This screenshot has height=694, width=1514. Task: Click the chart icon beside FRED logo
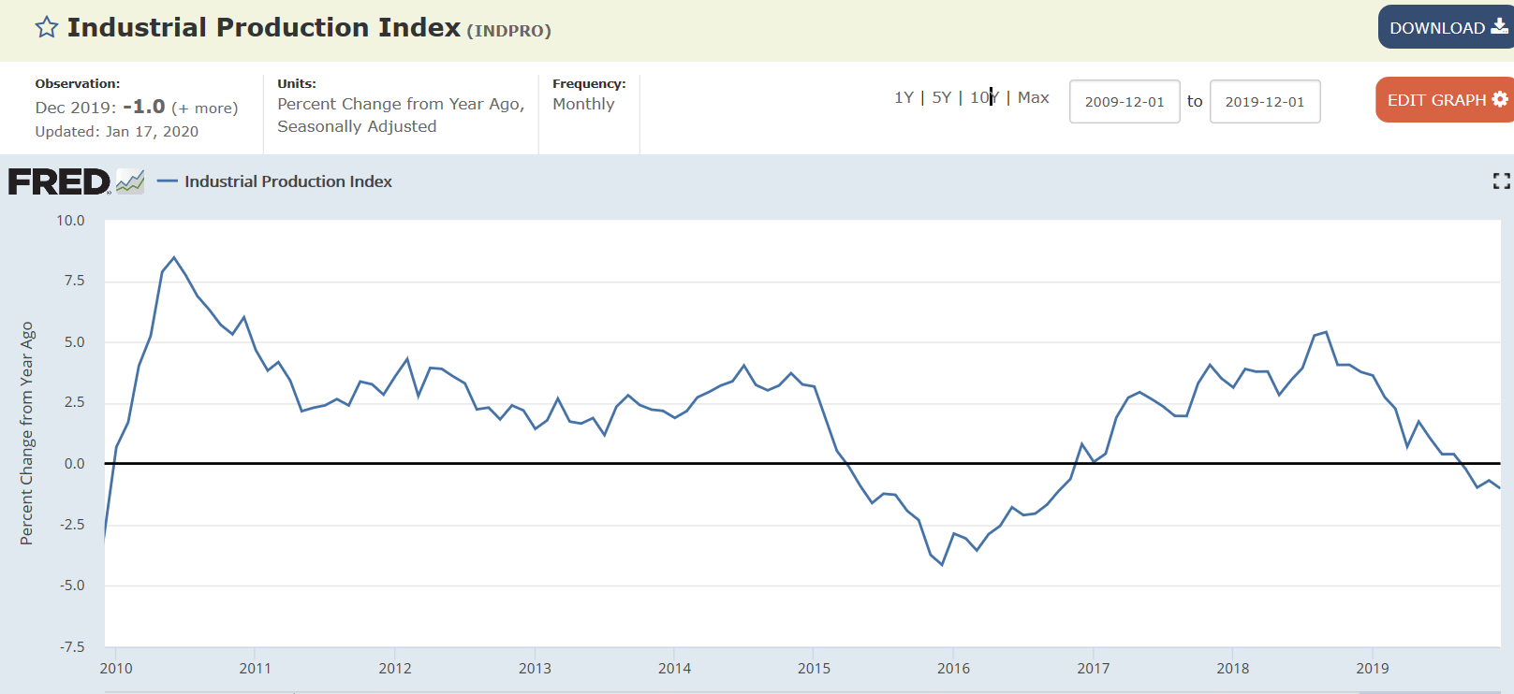130,181
